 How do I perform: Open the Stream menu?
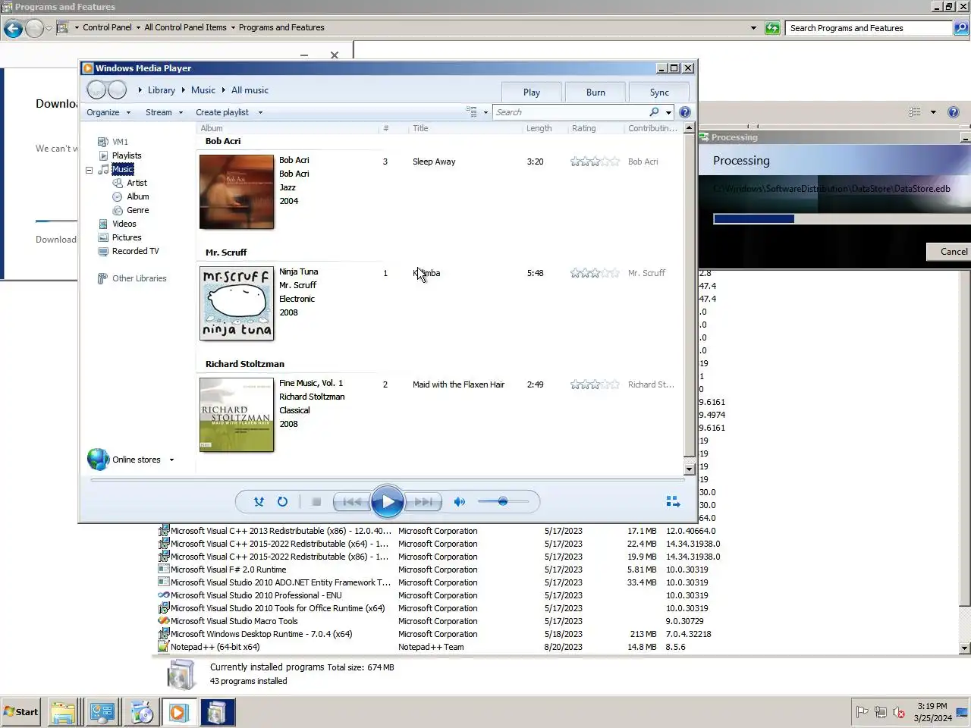click(x=164, y=112)
